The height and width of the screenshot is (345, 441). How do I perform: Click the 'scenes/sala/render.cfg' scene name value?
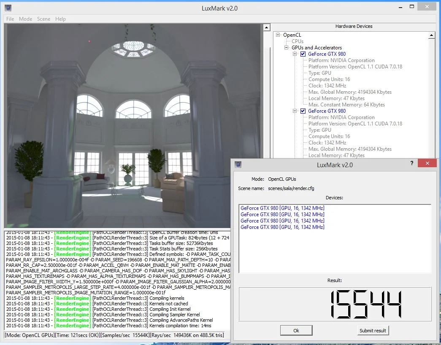coord(291,188)
